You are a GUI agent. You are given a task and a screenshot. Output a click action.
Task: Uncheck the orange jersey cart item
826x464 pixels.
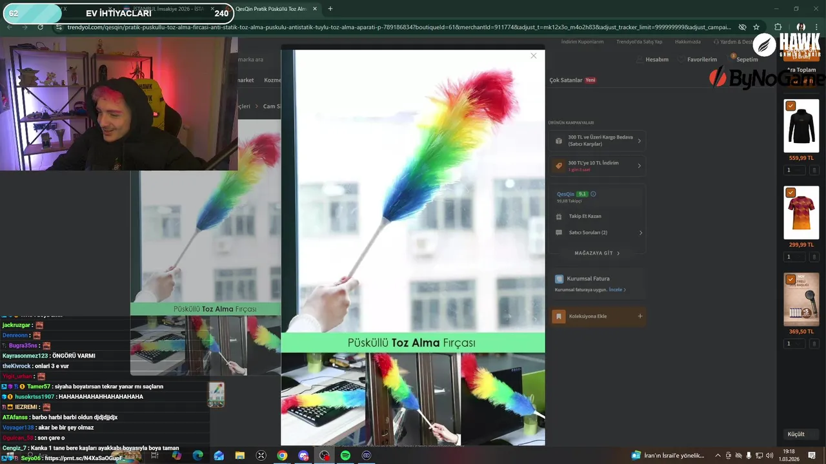coord(791,192)
